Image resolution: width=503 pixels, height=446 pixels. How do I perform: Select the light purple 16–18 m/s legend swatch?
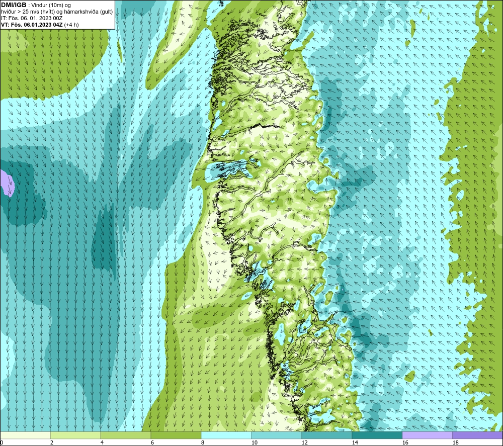point(427,435)
